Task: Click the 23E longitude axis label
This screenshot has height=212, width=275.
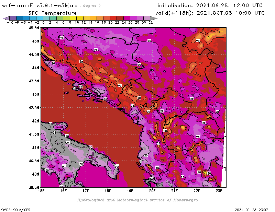Action: [219, 191]
